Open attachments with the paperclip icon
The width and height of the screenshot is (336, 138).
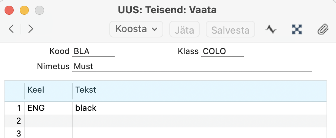(323, 29)
